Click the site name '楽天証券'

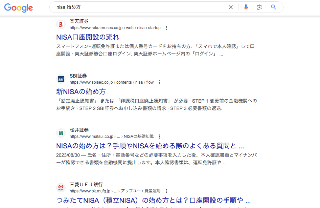tap(79, 21)
